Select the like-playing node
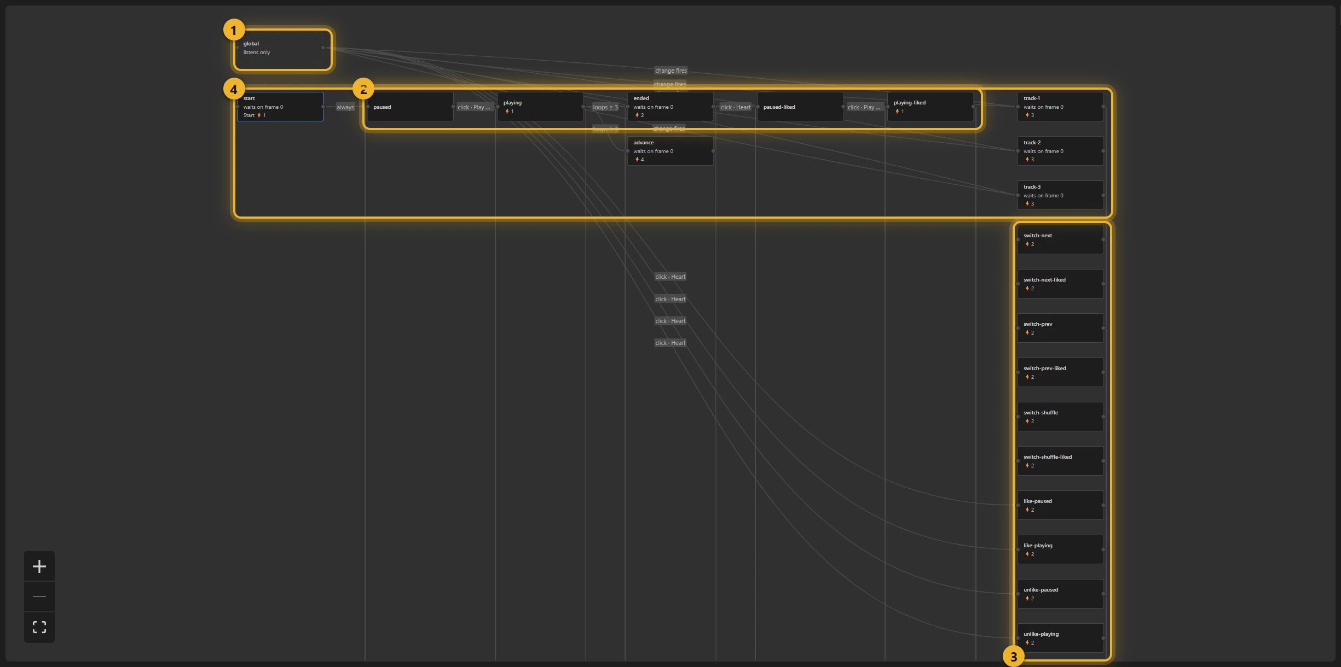The height and width of the screenshot is (667, 1341). pyautogui.click(x=1061, y=549)
